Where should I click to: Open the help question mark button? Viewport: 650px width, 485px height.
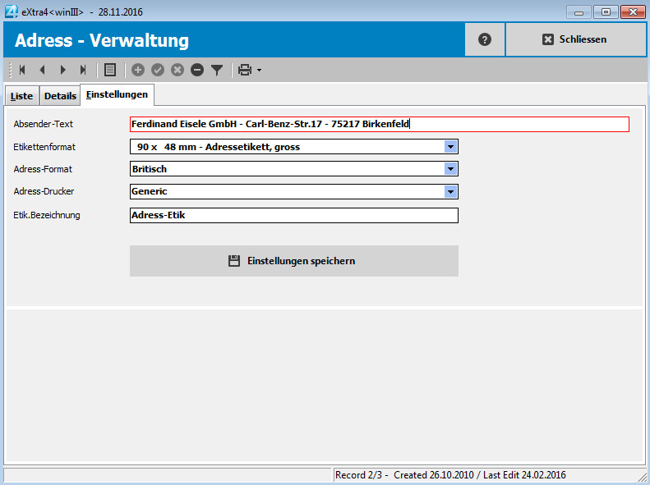coord(485,39)
